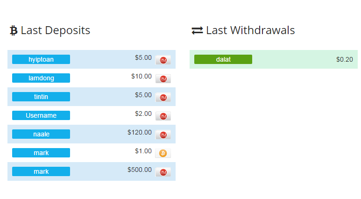
Task: Click the Last Withdrawals heading text
Action: point(250,30)
